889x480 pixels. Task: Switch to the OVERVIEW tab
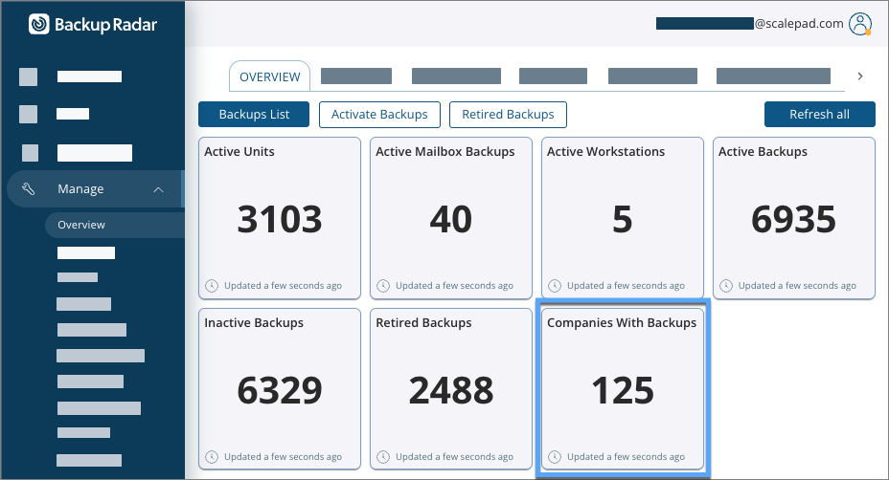270,76
